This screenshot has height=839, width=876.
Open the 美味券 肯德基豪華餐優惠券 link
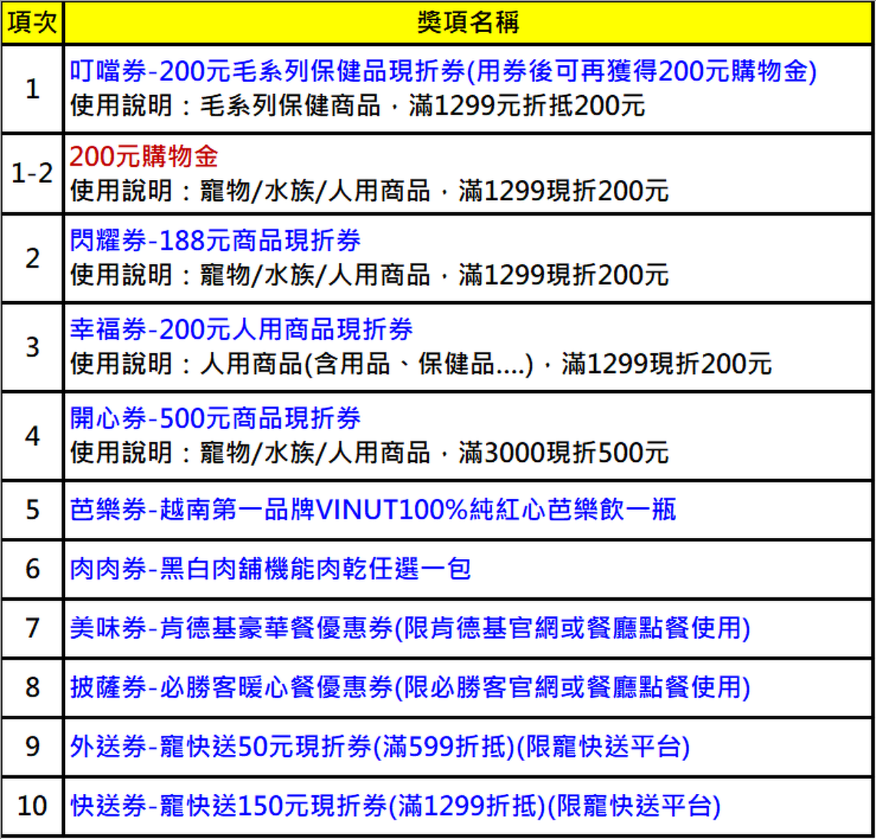(410, 628)
